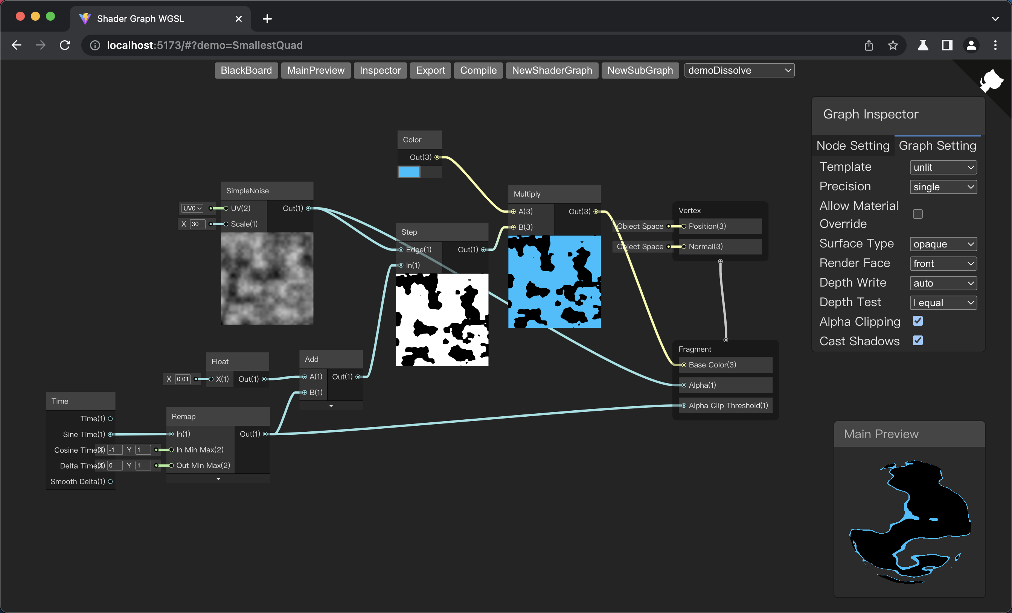Open the user profile avatar icon
Viewport: 1012px width, 613px height.
point(971,45)
